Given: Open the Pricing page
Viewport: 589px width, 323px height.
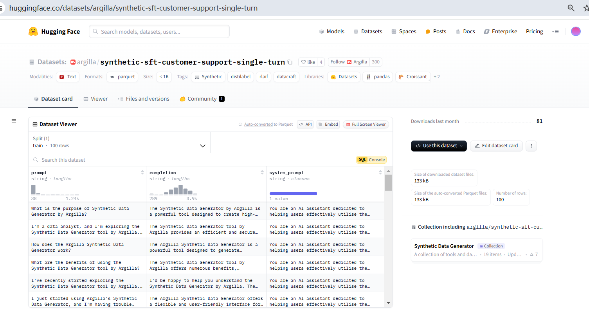Looking at the screenshot, I should 534,31.
